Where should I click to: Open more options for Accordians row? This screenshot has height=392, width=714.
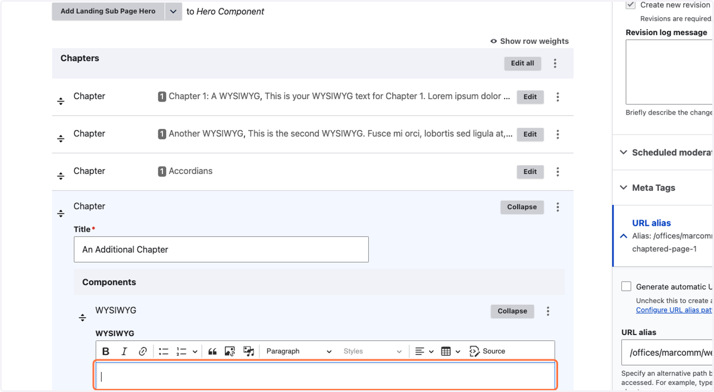tap(558, 172)
